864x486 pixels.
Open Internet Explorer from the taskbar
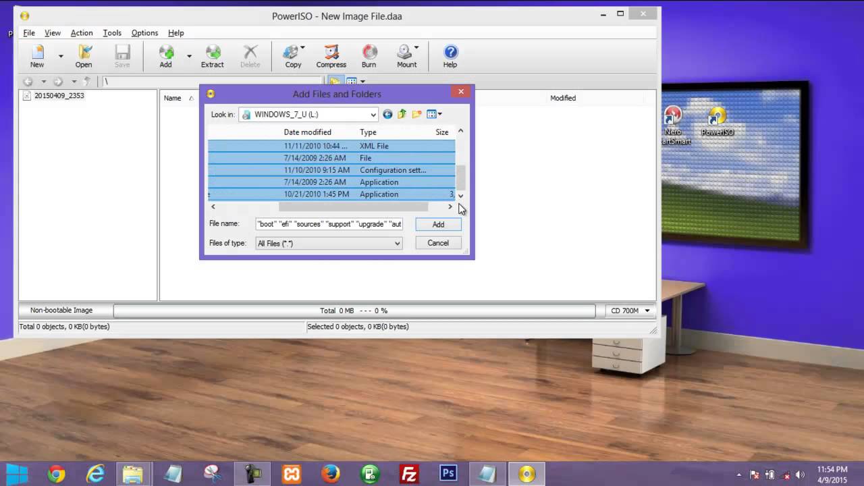pos(96,474)
